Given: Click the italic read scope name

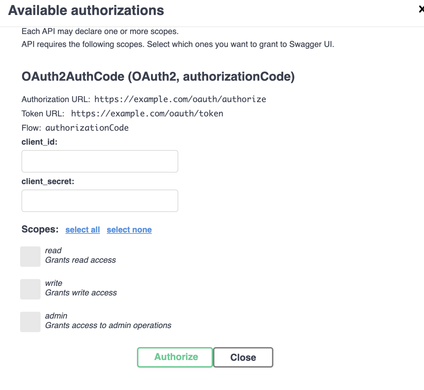Looking at the screenshot, I should coord(53,250).
